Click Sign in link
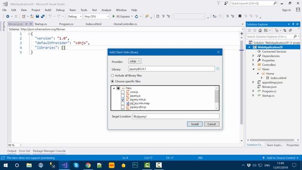The image size is (302, 170). point(286,10)
